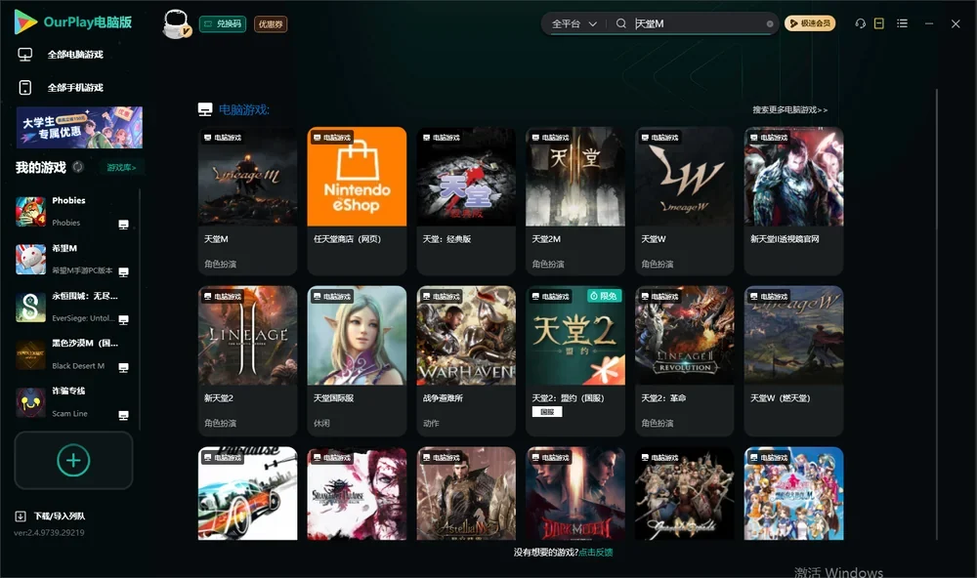977x578 pixels.
Task: Click the PC icon beside Black Desert M
Action: pyautogui.click(x=123, y=367)
